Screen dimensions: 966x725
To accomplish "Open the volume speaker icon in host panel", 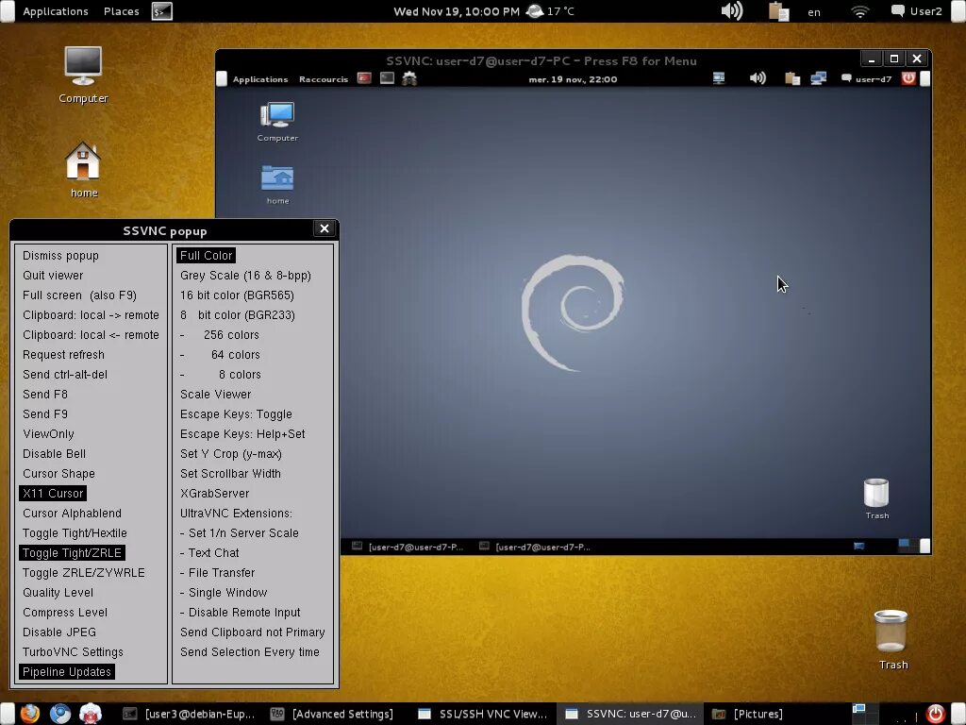I will click(x=732, y=11).
